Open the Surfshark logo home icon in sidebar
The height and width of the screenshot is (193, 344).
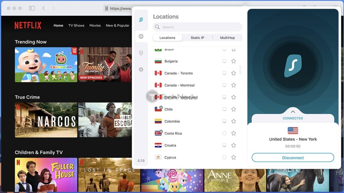[x=141, y=20]
